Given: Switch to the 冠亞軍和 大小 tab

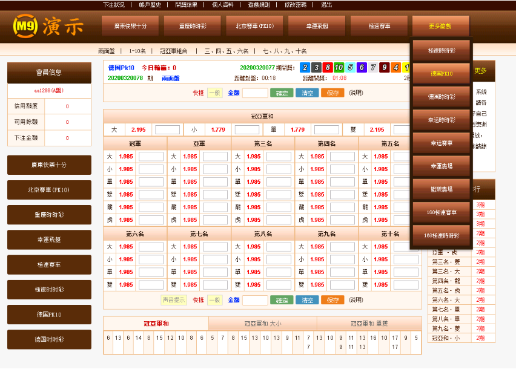Looking at the screenshot, I should (x=262, y=324).
